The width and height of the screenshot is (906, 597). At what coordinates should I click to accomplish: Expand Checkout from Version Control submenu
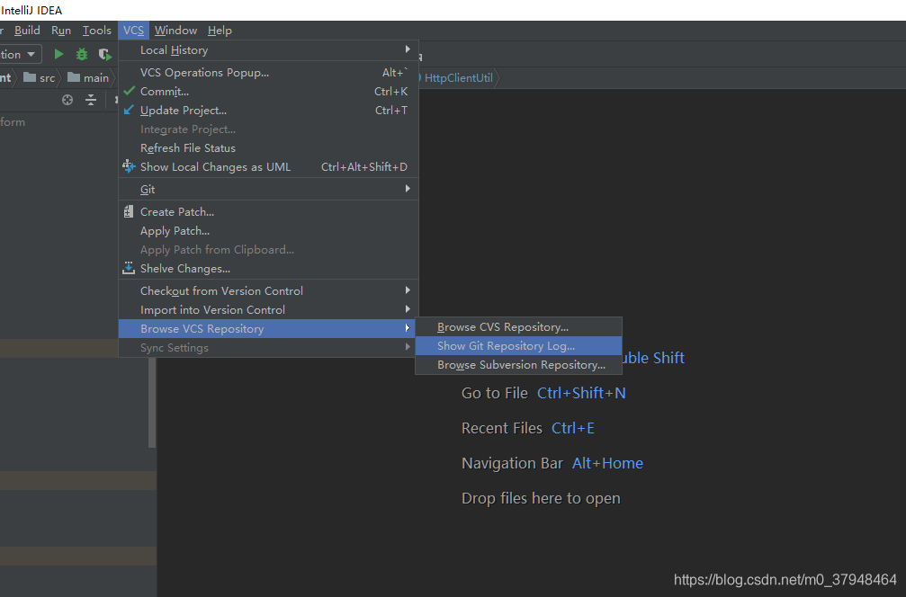pos(268,291)
